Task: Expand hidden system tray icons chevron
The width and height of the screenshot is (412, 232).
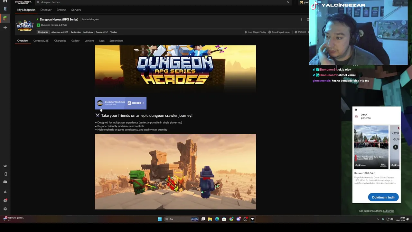Action: 378,219
